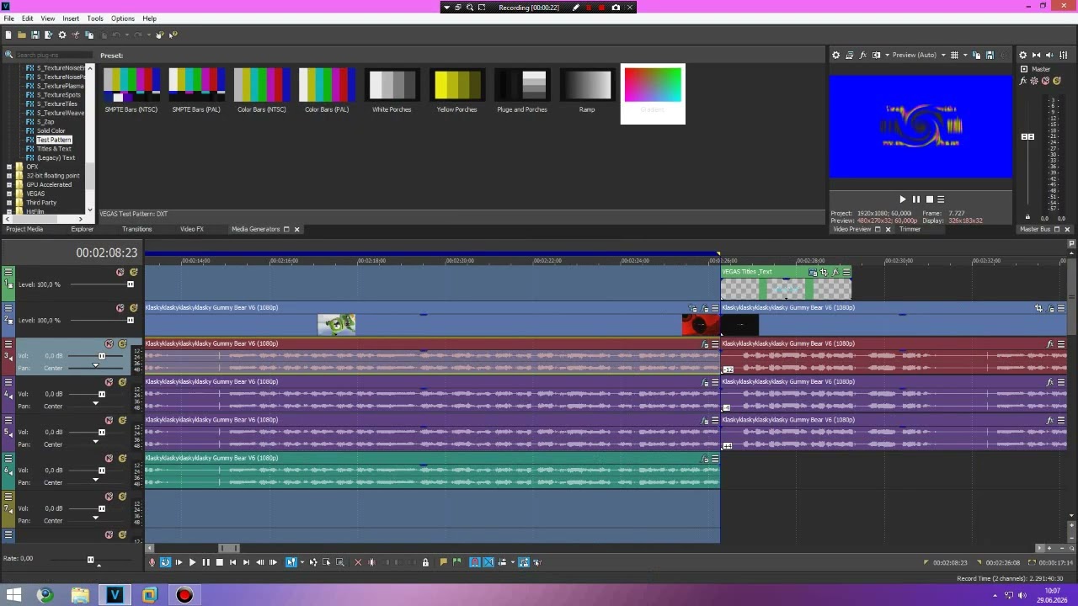The image size is (1078, 606).
Task: Mute audio track 3
Action: (109, 343)
